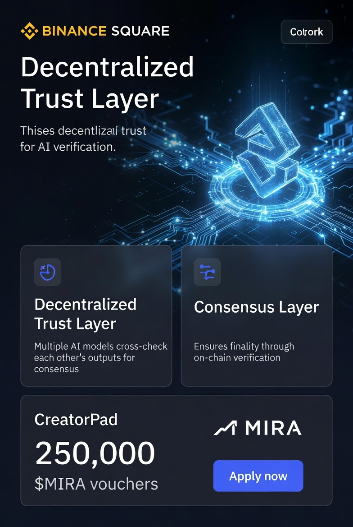The image size is (353, 527).
Task: Click the AI verification subtitle text
Action: [x=83, y=139]
